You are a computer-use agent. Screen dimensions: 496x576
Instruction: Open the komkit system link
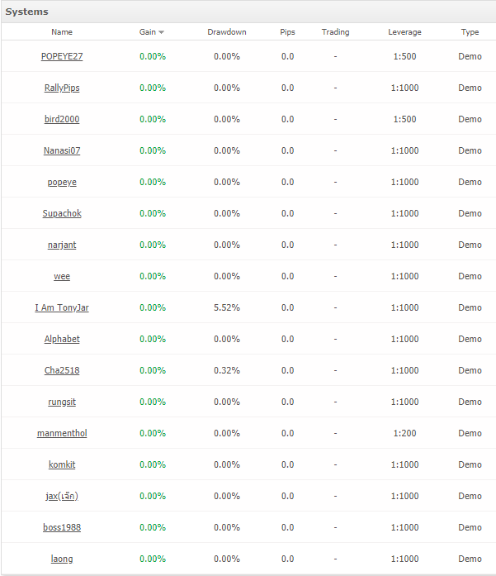point(62,464)
